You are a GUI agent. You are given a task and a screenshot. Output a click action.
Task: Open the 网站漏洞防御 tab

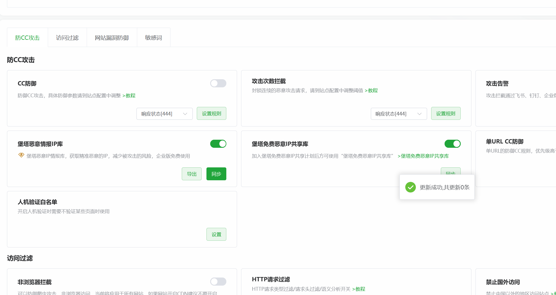click(x=112, y=38)
